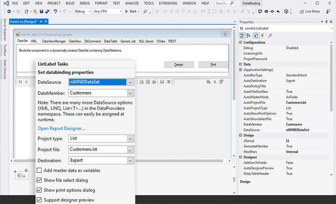The height and width of the screenshot is (204, 336).
Task: Click the Properties page icon in the Properties toolbar
Action: (x=256, y=36)
